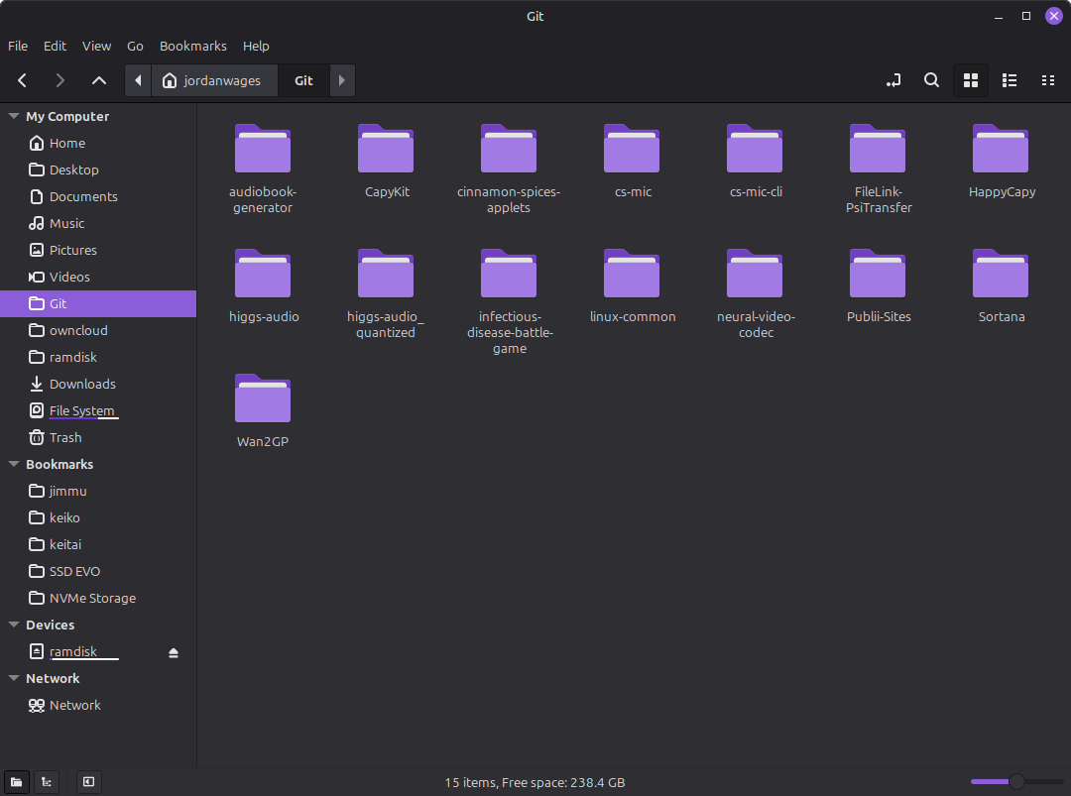The height and width of the screenshot is (796, 1071).
Task: Select the higgs-audio folder
Action: (263, 286)
